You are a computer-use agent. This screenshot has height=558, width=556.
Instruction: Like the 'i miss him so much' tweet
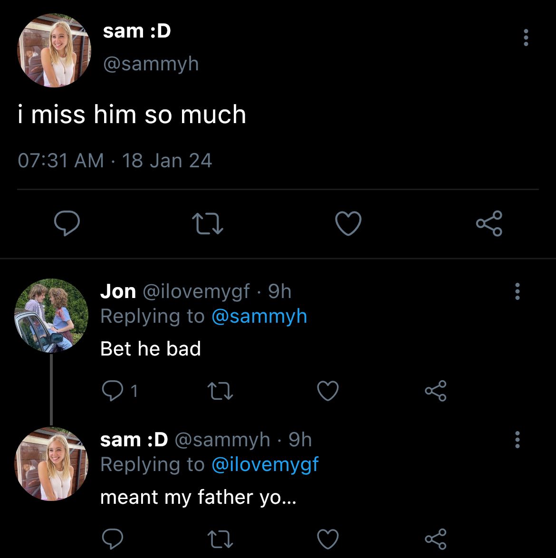pyautogui.click(x=348, y=223)
